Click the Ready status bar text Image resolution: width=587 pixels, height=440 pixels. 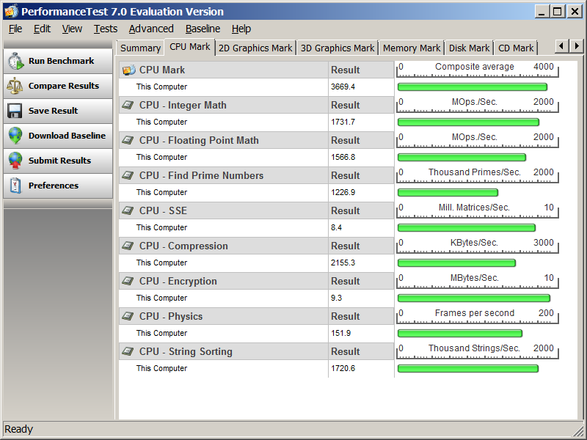pos(19,429)
